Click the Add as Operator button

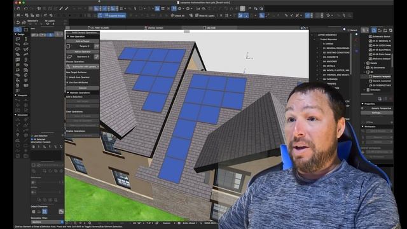point(83,52)
